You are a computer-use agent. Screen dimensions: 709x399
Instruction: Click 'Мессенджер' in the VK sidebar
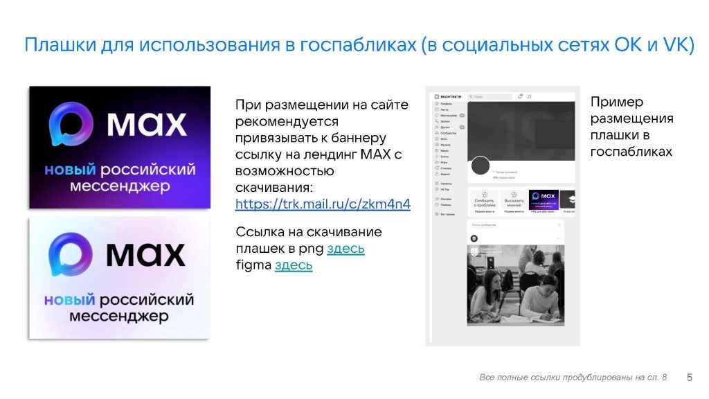point(448,116)
